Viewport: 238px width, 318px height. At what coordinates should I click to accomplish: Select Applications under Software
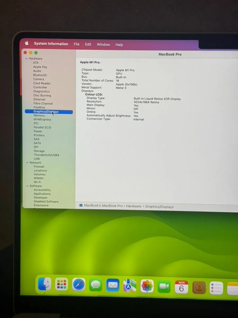(x=42, y=194)
